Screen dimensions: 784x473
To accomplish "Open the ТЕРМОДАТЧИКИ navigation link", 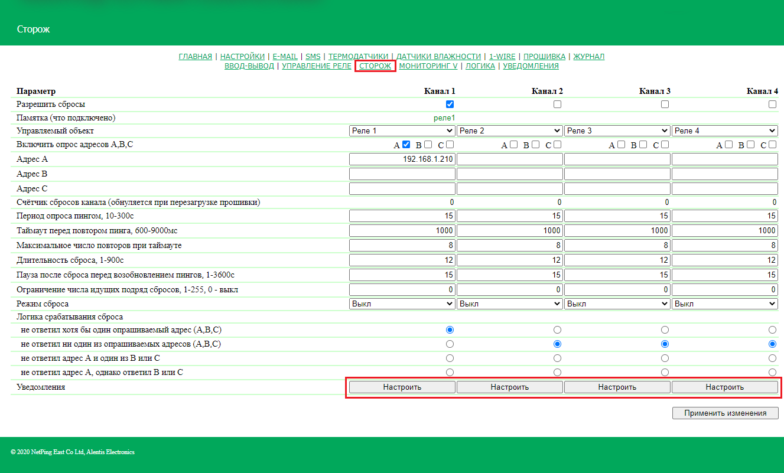I will pyautogui.click(x=358, y=57).
